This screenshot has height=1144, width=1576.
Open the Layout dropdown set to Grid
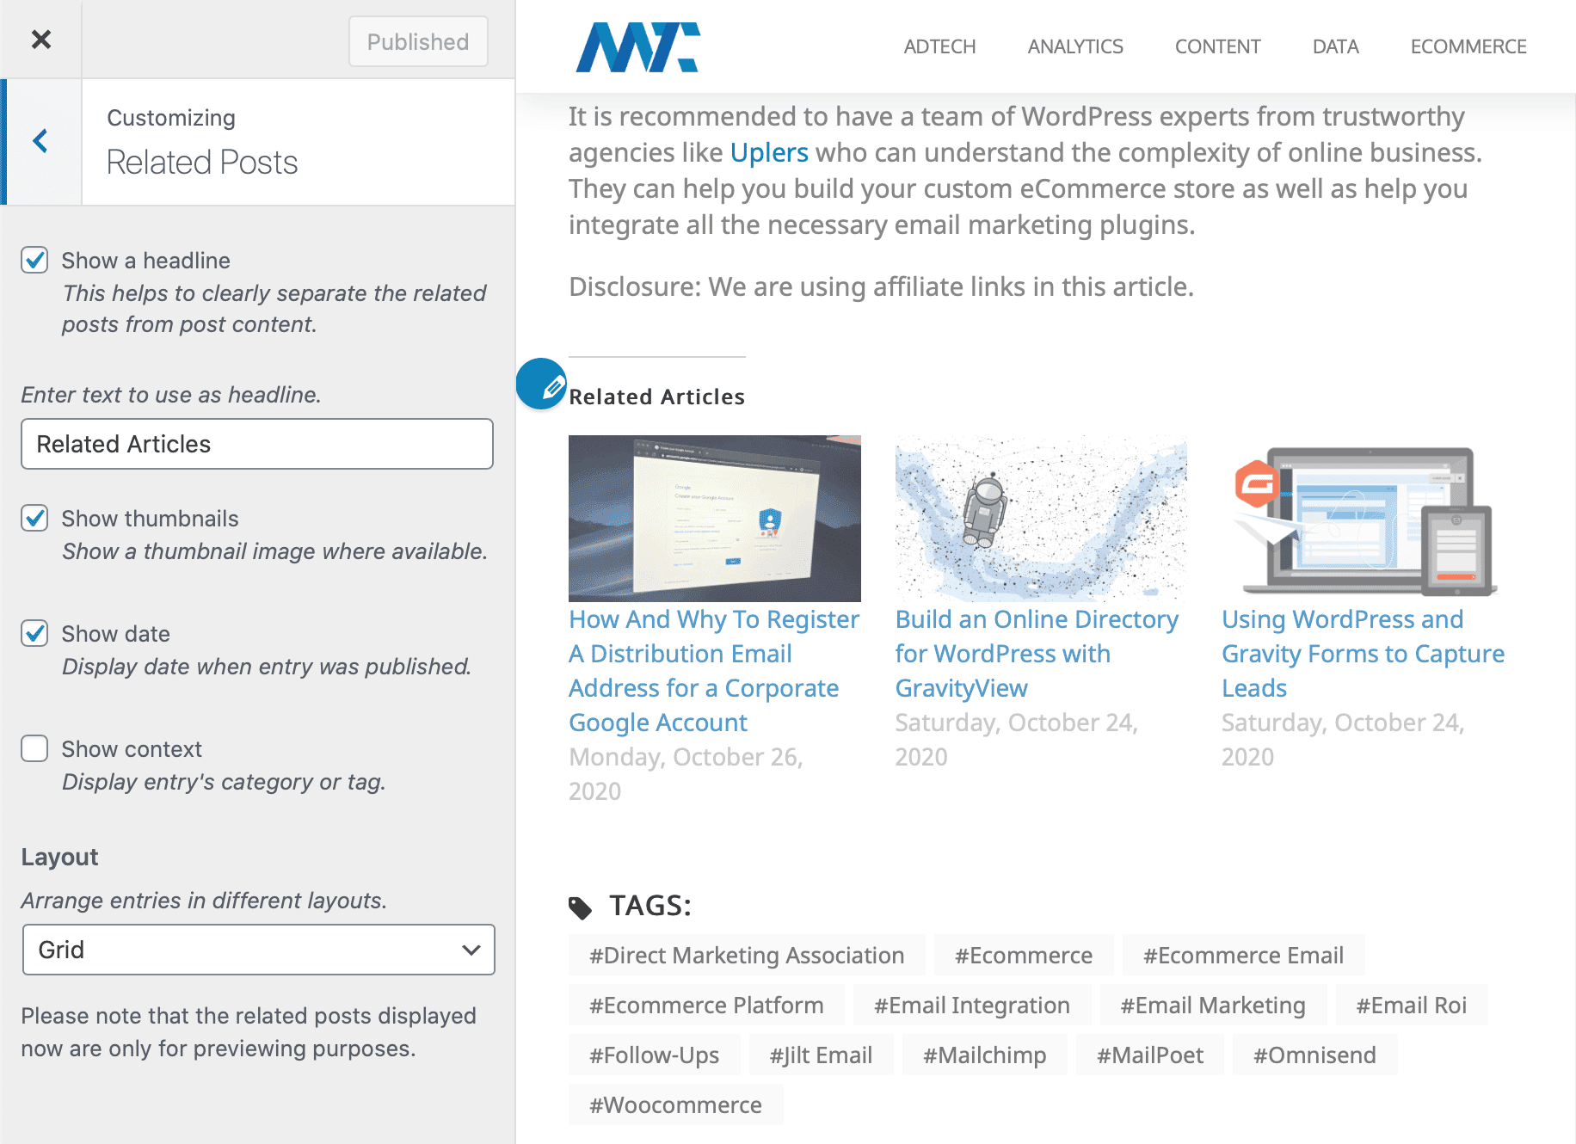[x=258, y=950]
